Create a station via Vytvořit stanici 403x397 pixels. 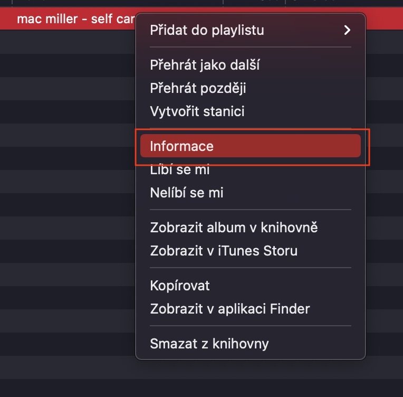[197, 112]
